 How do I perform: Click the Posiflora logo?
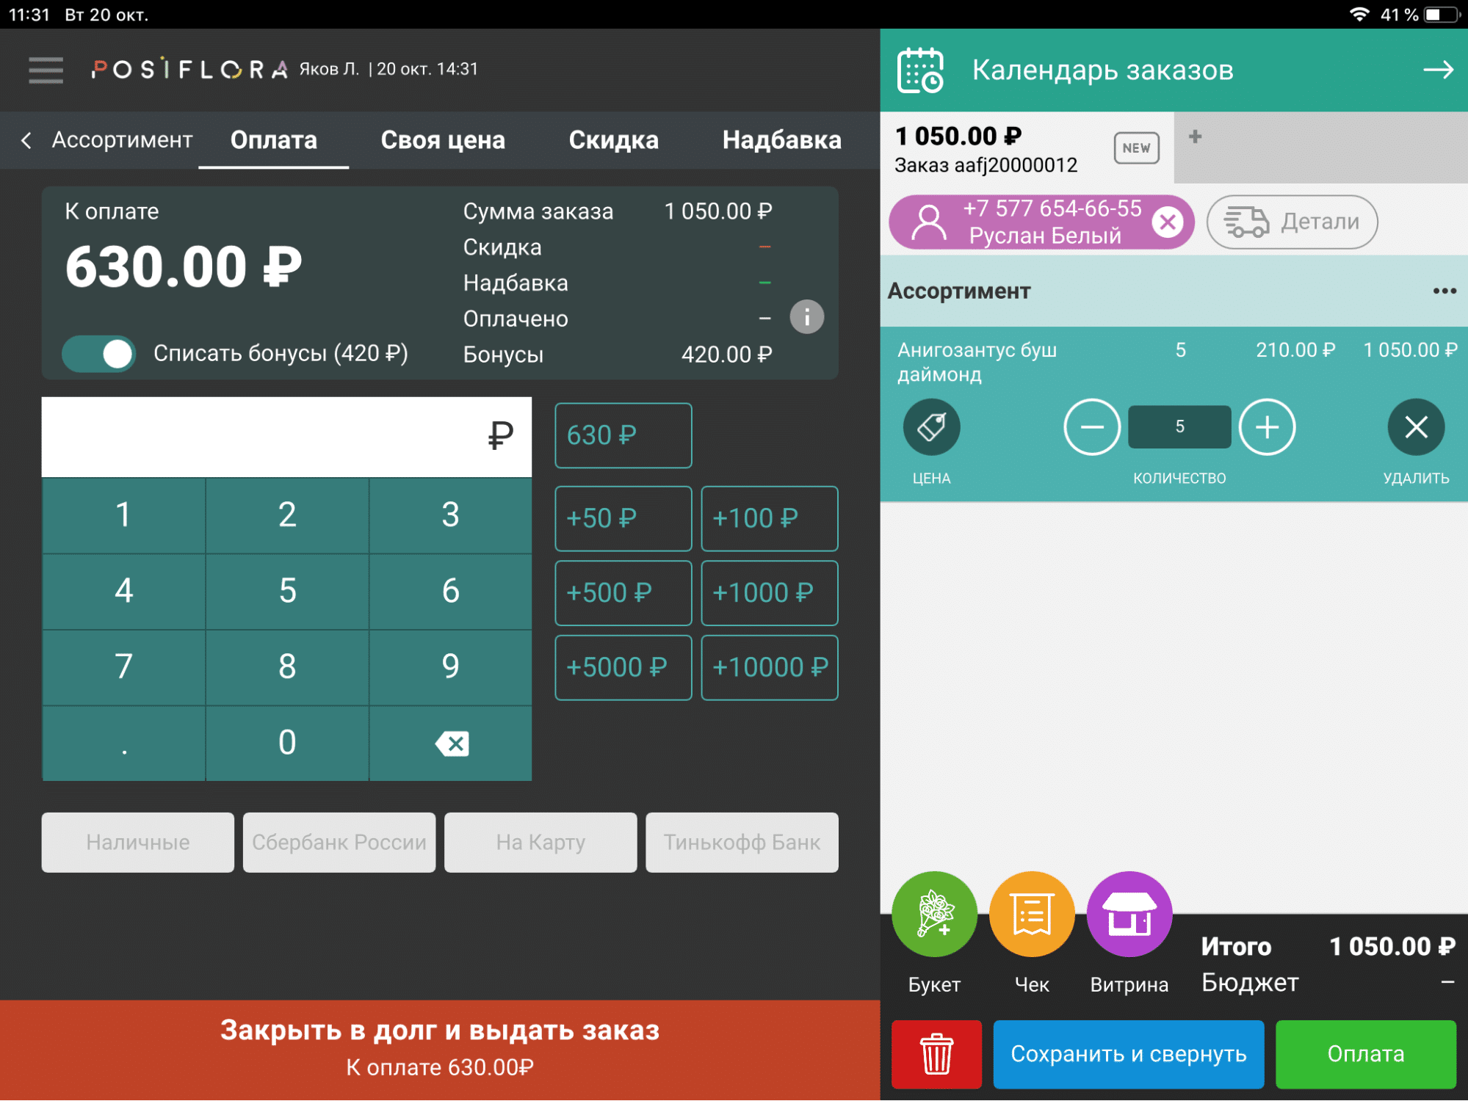[x=189, y=70]
